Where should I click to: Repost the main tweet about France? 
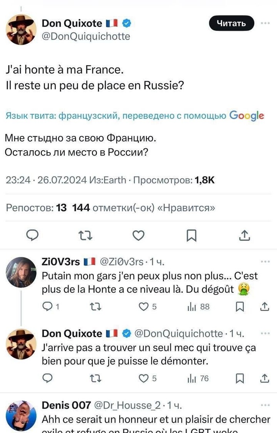click(x=86, y=235)
